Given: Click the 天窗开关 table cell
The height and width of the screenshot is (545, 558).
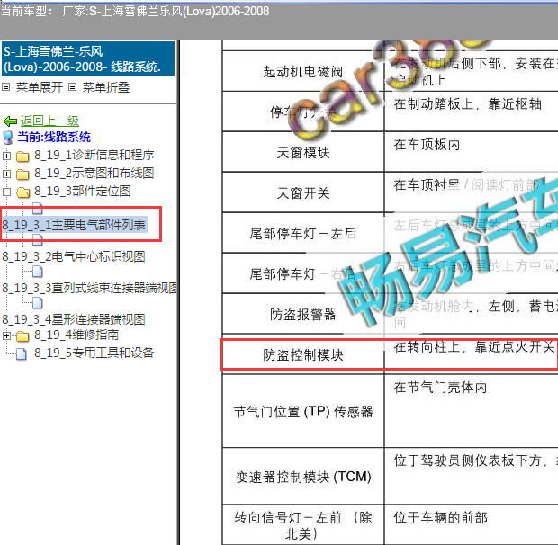Looking at the screenshot, I should [x=303, y=193].
